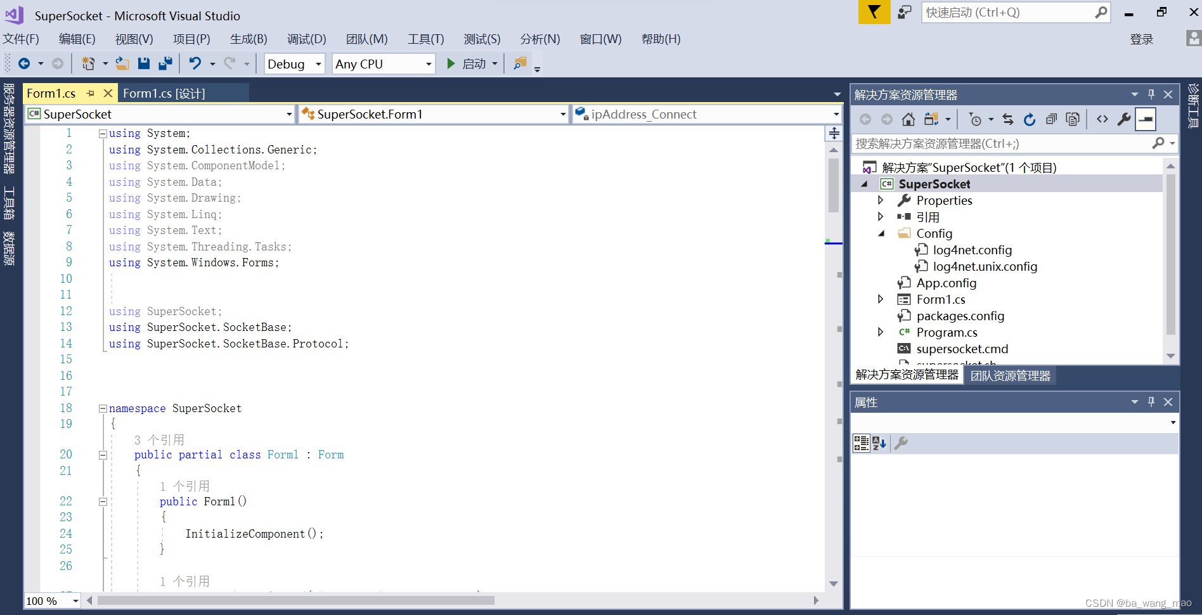Refresh the Solution Explorer tree
This screenshot has height=615, width=1202.
coord(1030,119)
